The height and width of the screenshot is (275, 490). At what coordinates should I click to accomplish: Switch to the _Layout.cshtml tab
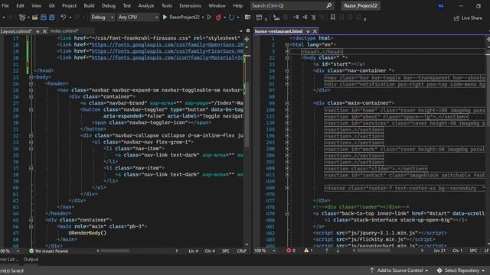15,31
